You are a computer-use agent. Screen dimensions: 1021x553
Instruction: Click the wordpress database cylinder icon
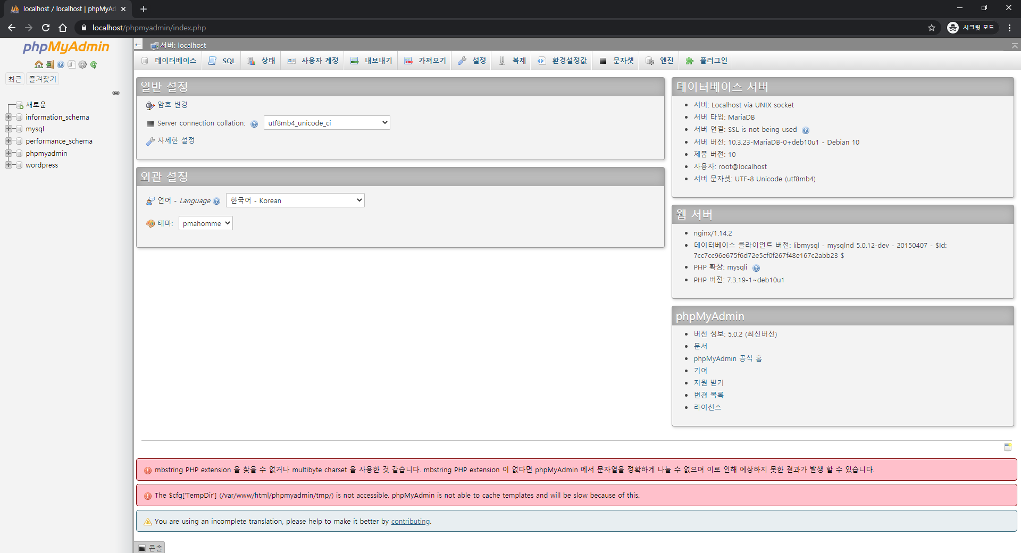coord(20,165)
